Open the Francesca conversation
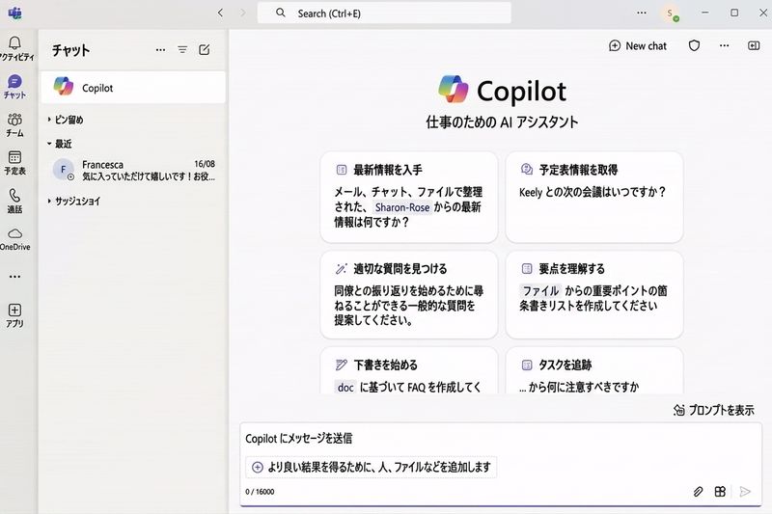 [x=133, y=170]
